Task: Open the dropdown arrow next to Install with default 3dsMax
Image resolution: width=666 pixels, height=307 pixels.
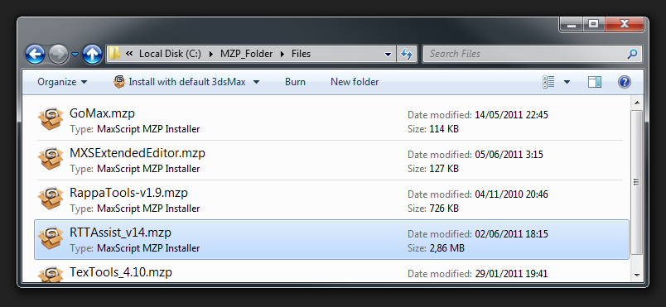Action: point(256,82)
